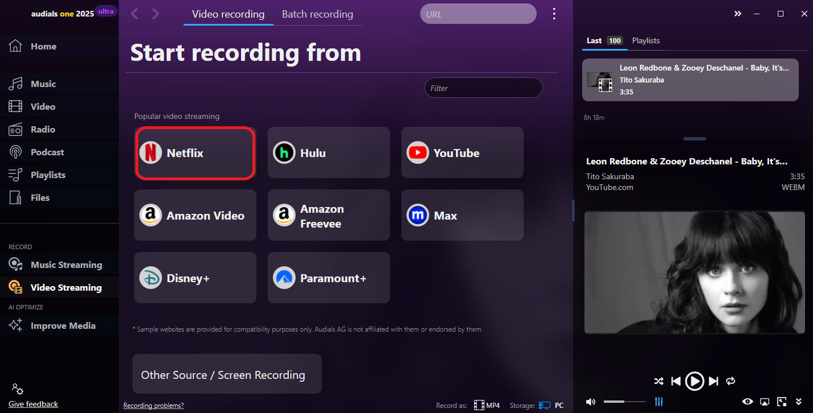Navigate forward with right arrow
Screen dimensions: 813x413
(x=156, y=14)
